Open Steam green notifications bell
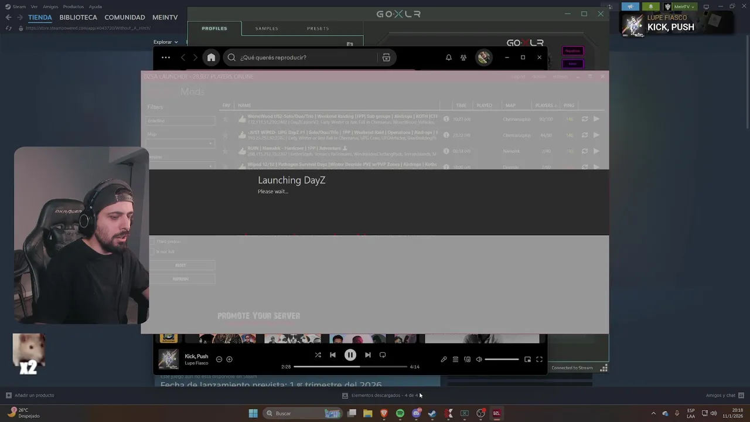The width and height of the screenshot is (750, 422). click(x=650, y=6)
